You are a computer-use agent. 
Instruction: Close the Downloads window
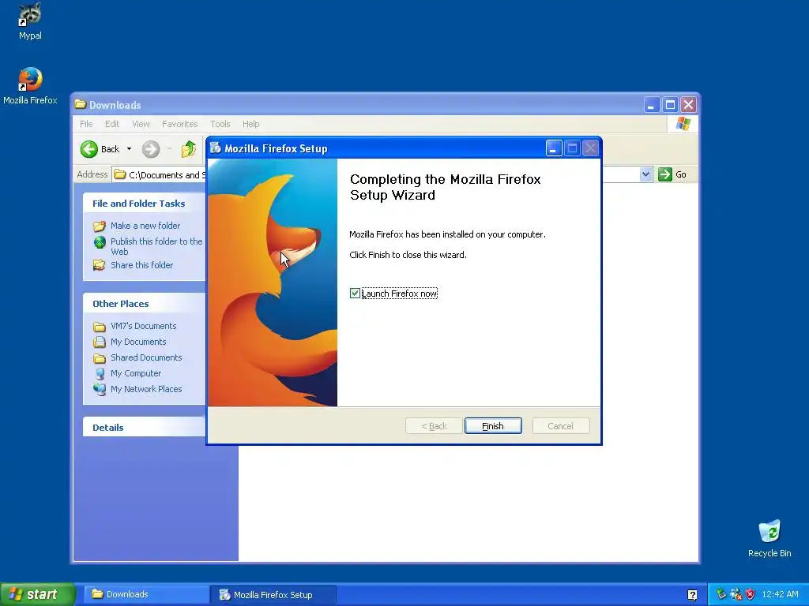(x=688, y=105)
